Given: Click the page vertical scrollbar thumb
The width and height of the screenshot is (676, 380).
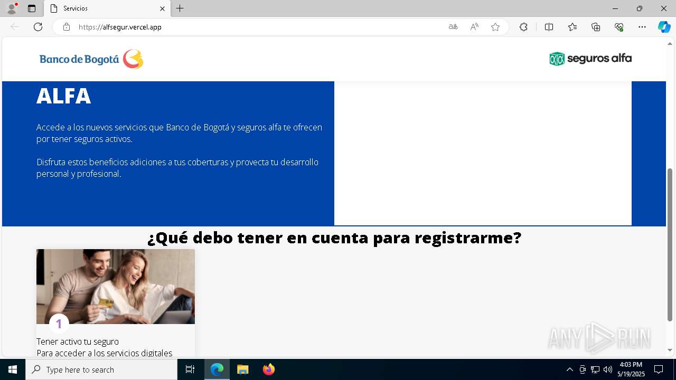Looking at the screenshot, I should tap(670, 245).
